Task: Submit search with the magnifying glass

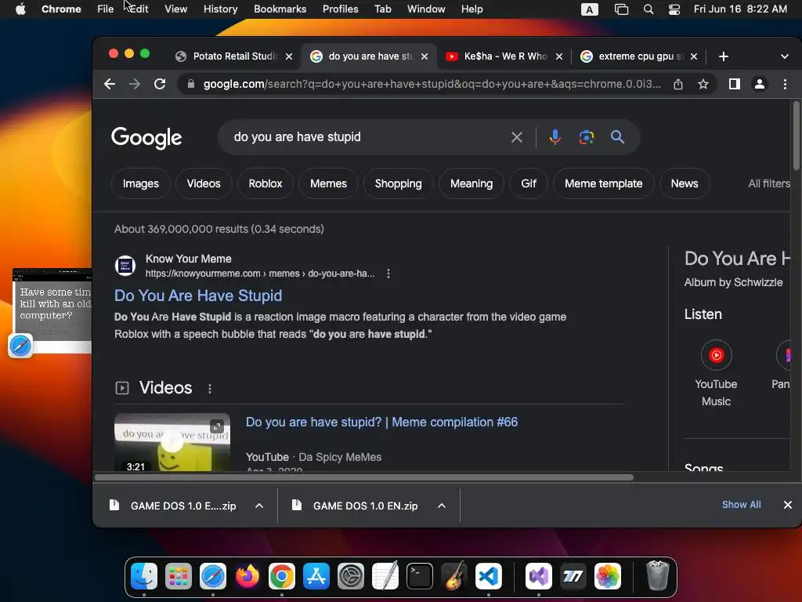Action: [x=617, y=137]
